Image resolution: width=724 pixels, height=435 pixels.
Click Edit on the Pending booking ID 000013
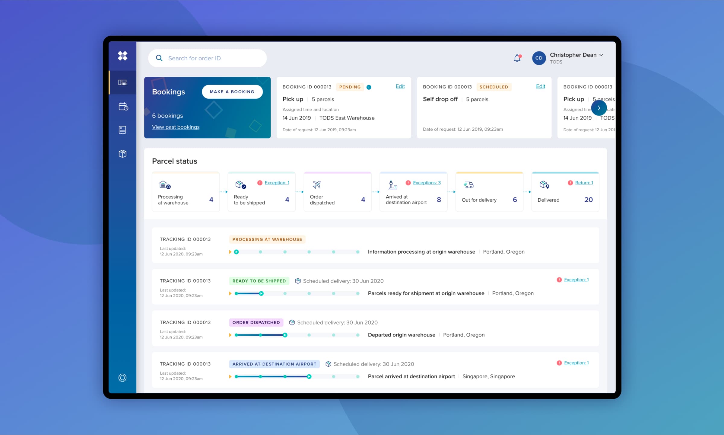(x=400, y=86)
